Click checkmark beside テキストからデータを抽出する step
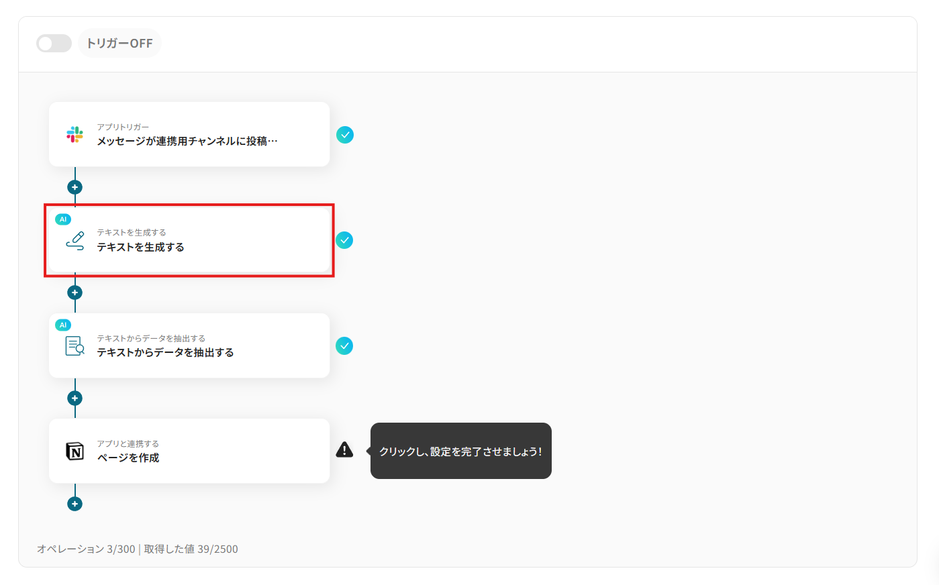Image resolution: width=939 pixels, height=585 pixels. pyautogui.click(x=344, y=345)
